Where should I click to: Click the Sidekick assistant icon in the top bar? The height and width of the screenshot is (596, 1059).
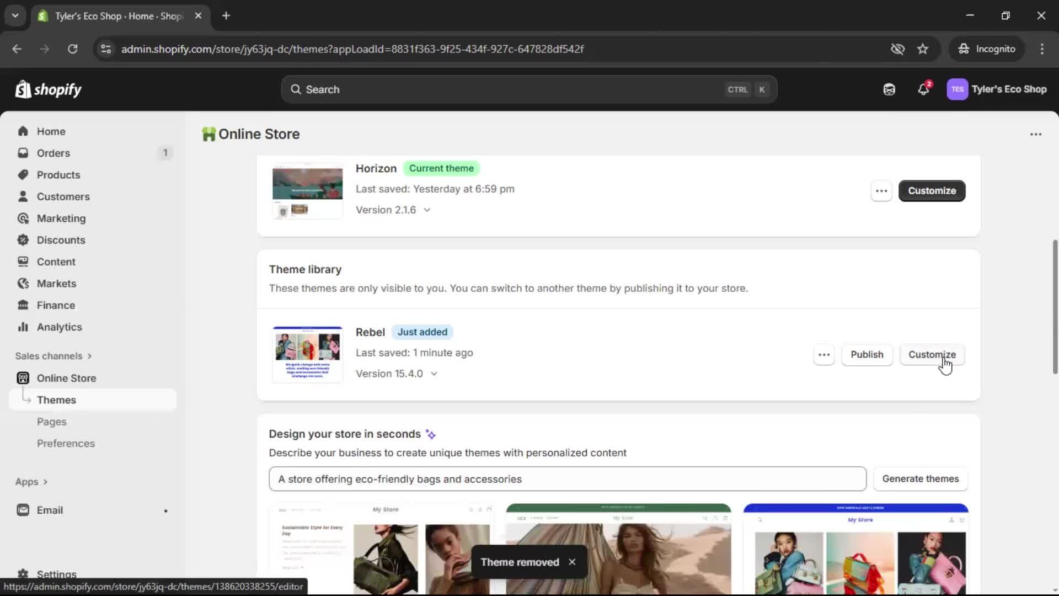[889, 89]
